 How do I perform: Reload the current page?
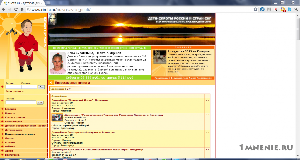16,9
